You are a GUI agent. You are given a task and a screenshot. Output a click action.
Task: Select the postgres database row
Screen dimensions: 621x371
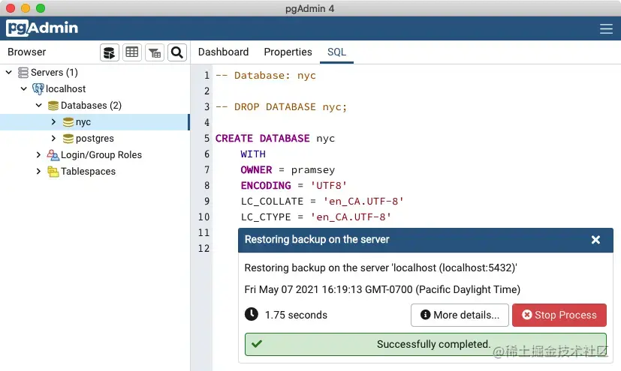95,139
